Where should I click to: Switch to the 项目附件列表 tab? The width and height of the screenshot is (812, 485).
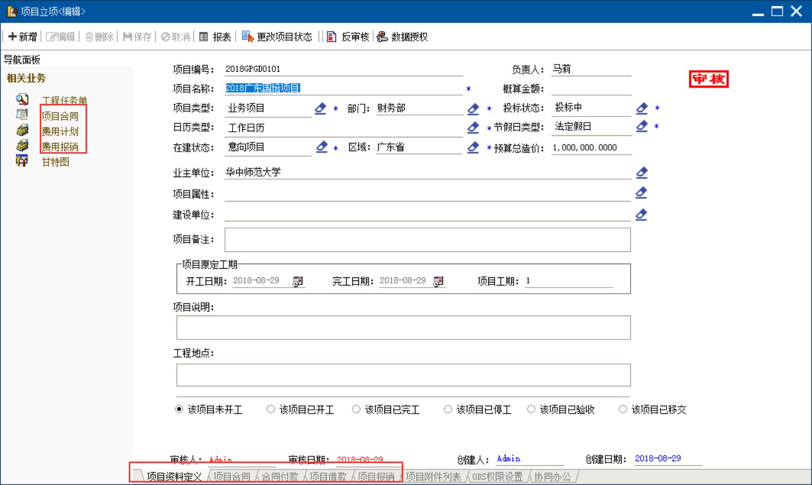[x=433, y=477]
